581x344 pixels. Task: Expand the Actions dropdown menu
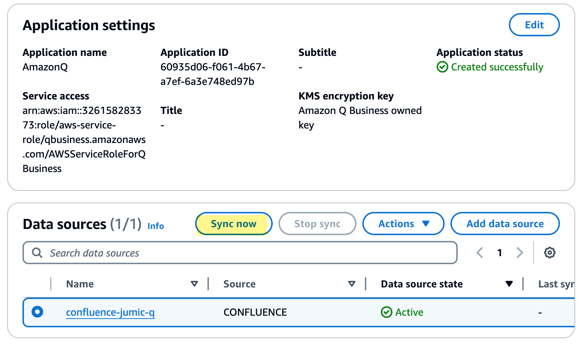(x=403, y=224)
